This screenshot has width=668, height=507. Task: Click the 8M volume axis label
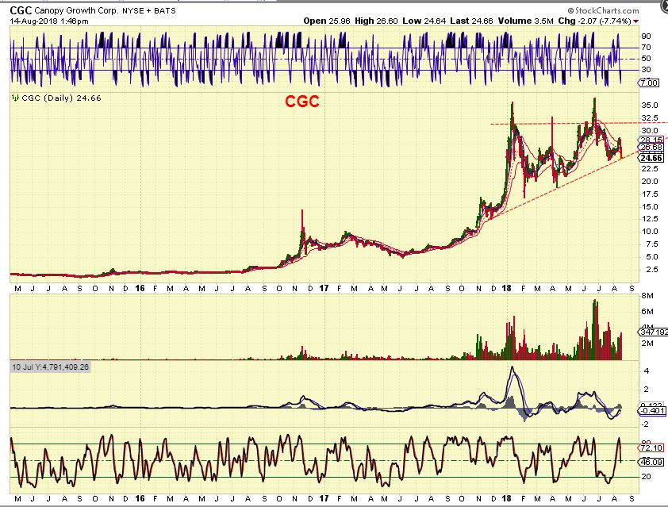pos(647,295)
